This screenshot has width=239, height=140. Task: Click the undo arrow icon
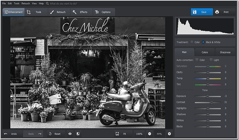click(6, 134)
